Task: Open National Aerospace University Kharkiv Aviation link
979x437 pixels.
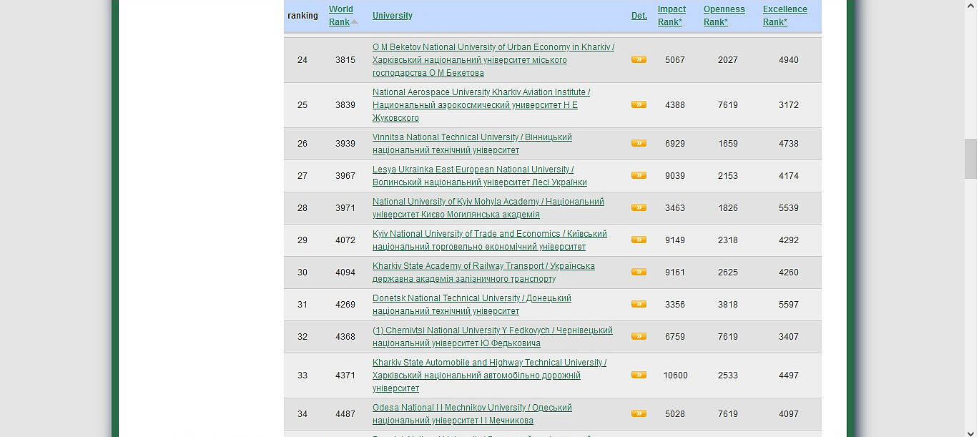Action: tap(481, 105)
